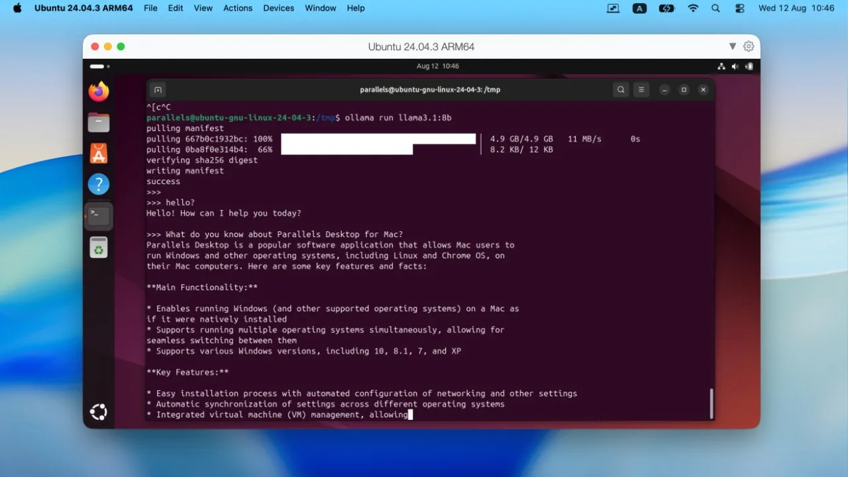
Task: Open macOS Control Center icon
Action: tap(740, 8)
